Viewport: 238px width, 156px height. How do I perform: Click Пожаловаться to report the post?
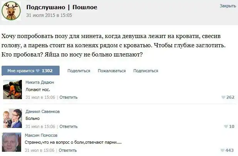112,71
